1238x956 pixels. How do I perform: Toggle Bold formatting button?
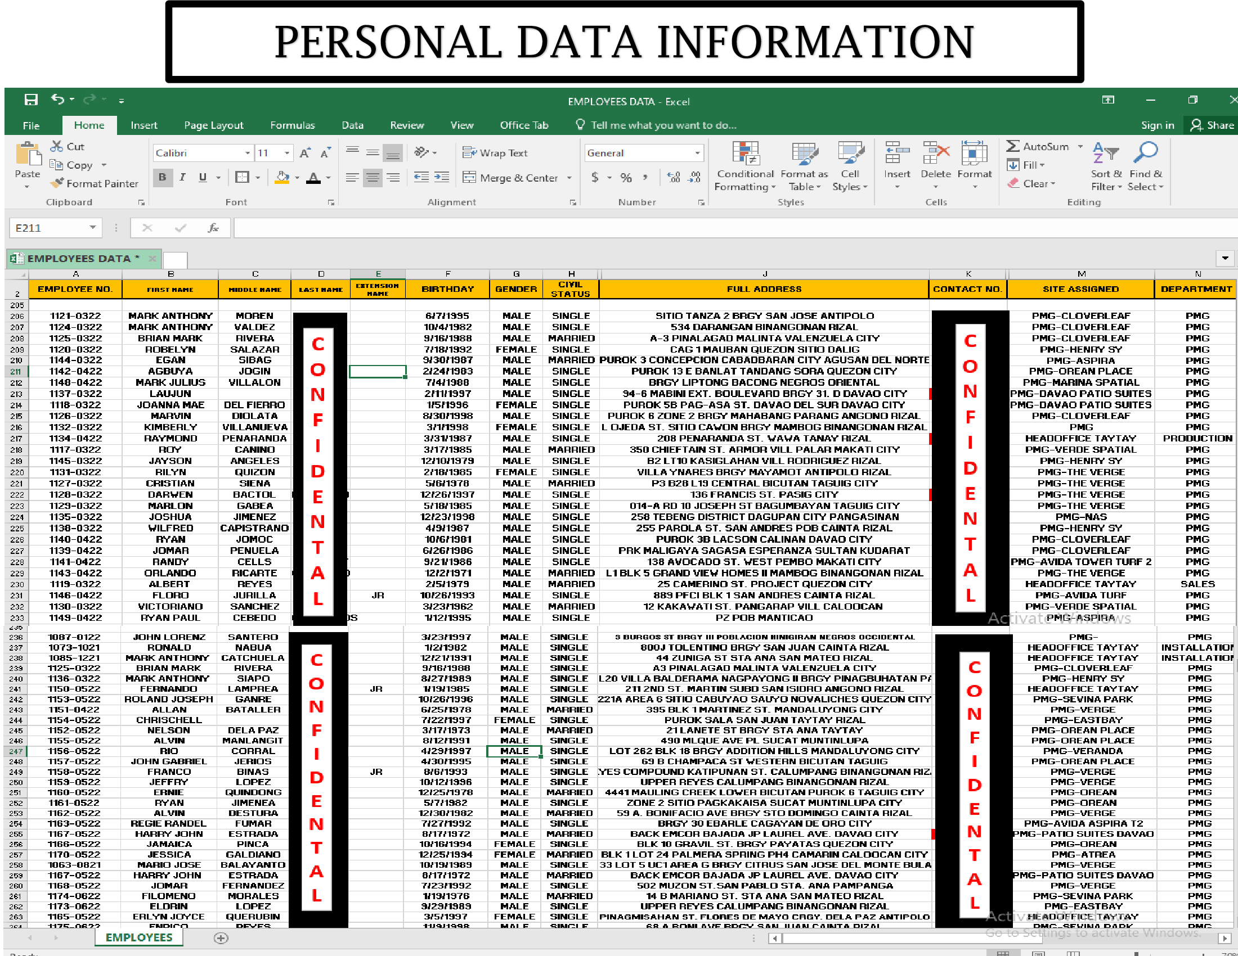click(x=163, y=177)
